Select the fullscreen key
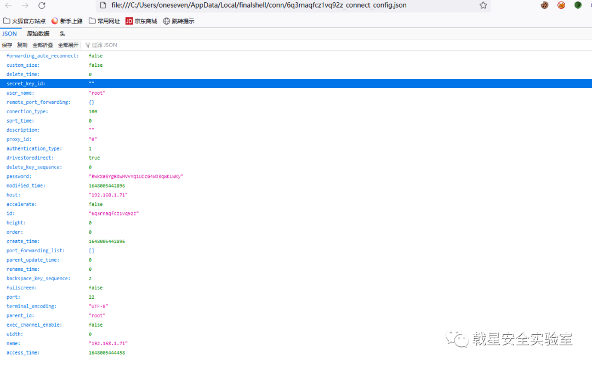 [x=21, y=288]
